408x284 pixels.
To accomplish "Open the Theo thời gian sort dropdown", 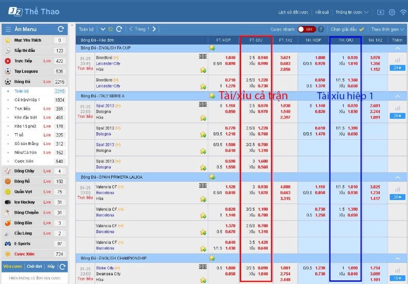I will 388,30.
